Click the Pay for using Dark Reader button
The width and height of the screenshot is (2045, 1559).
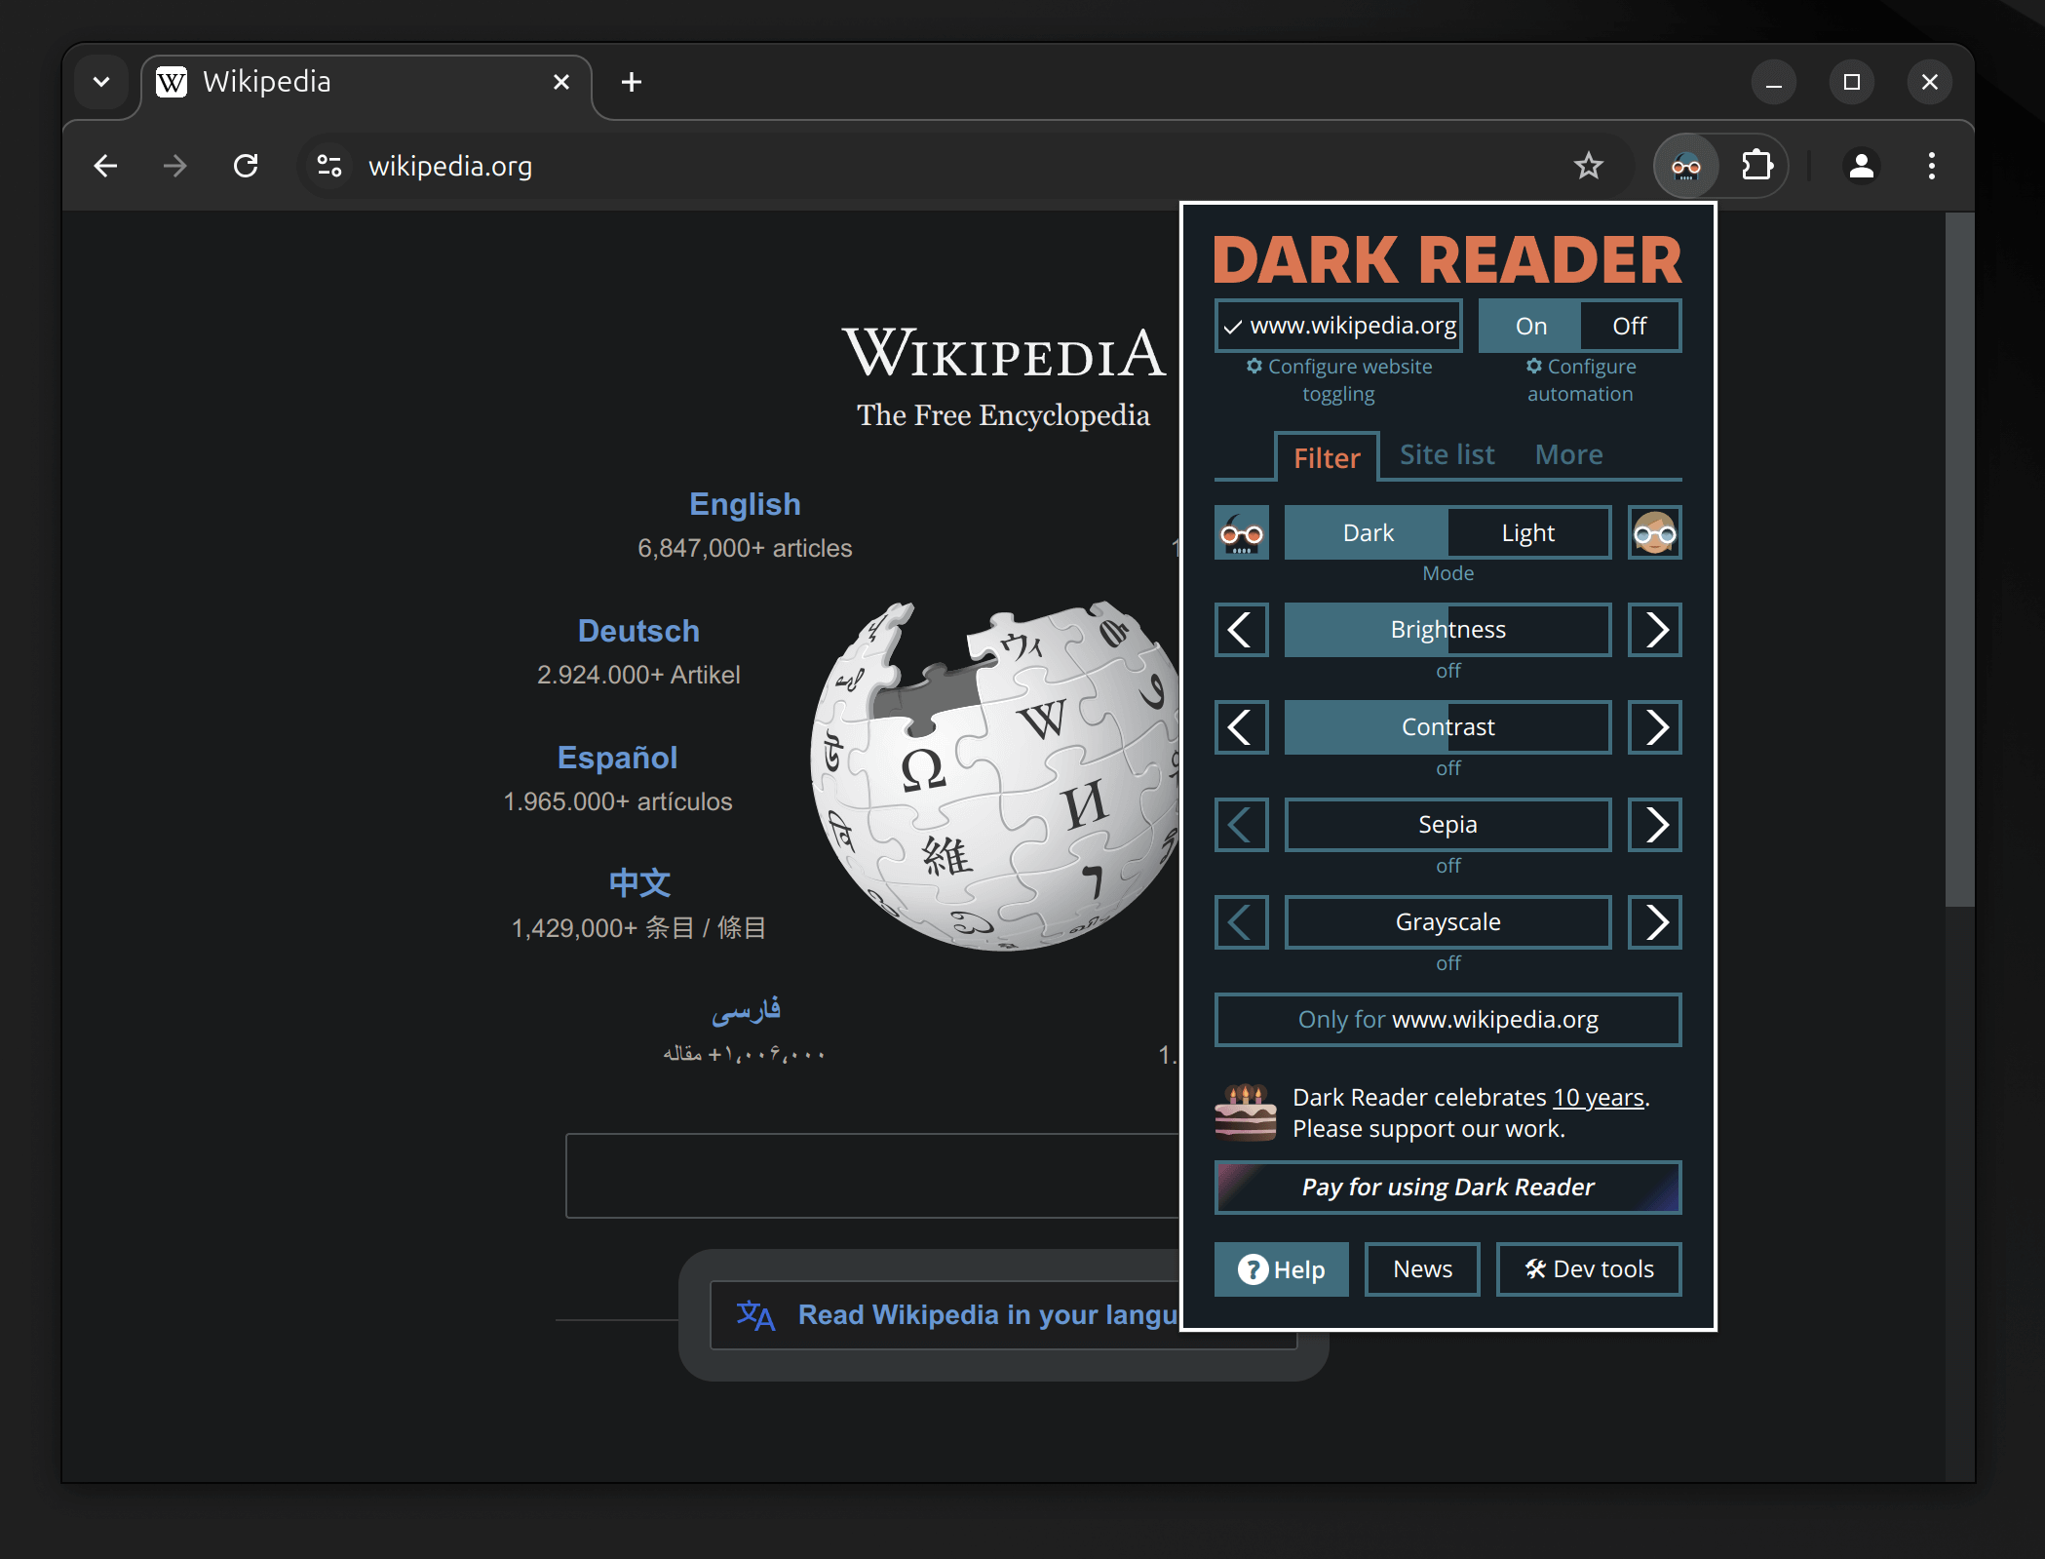pos(1447,1187)
